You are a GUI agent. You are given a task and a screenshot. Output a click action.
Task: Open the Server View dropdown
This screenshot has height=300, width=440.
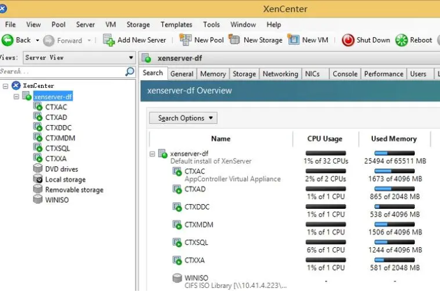79,58
